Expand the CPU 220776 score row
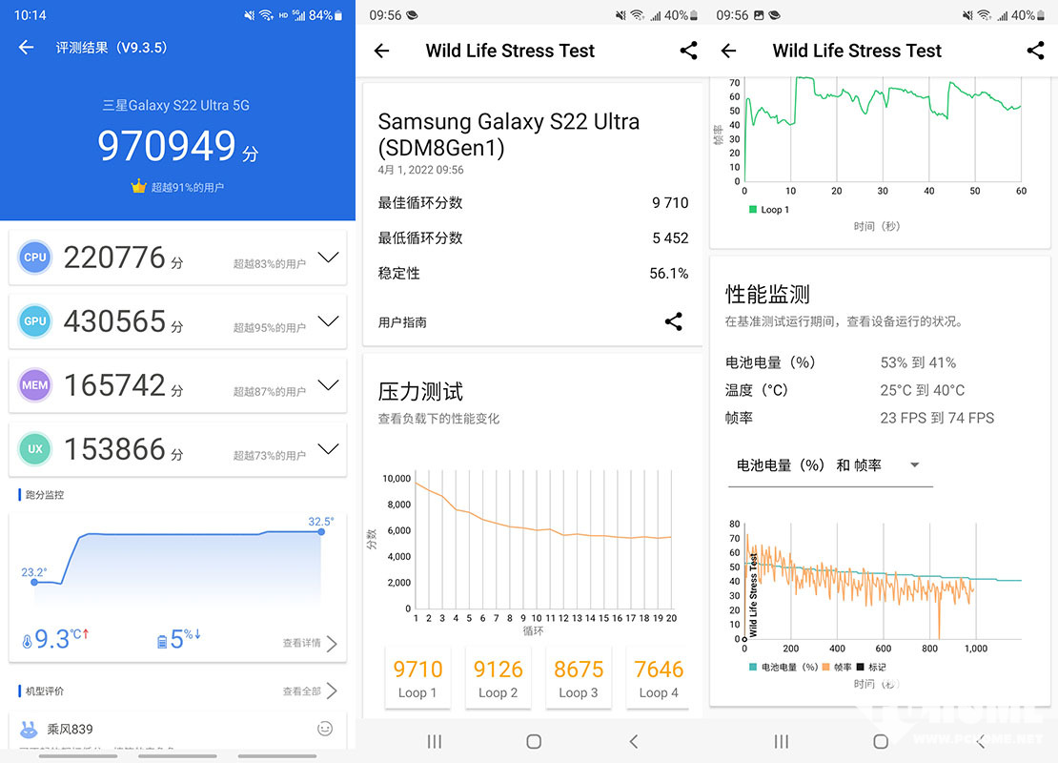 pos(328,258)
